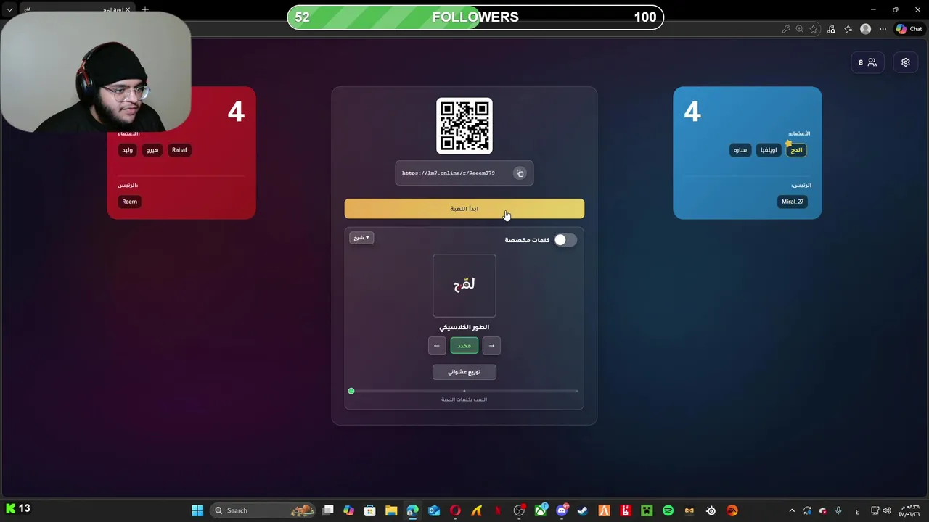Select blue team leader Miral_27
The width and height of the screenshot is (929, 522).
(x=793, y=202)
